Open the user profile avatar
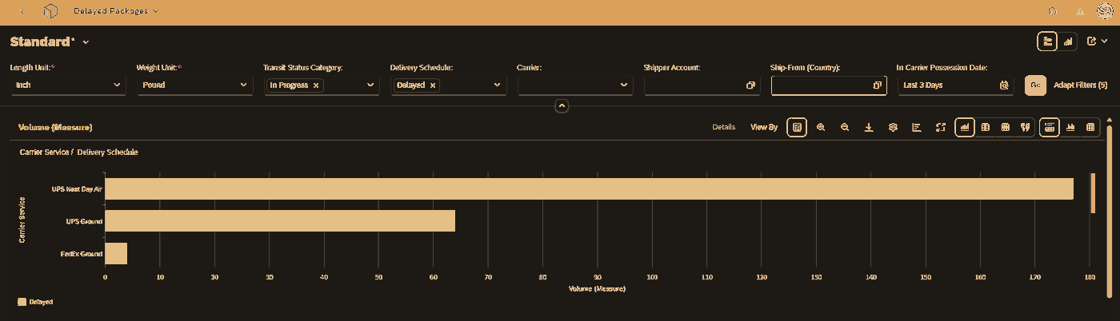The height and width of the screenshot is (321, 1120). (x=1104, y=11)
